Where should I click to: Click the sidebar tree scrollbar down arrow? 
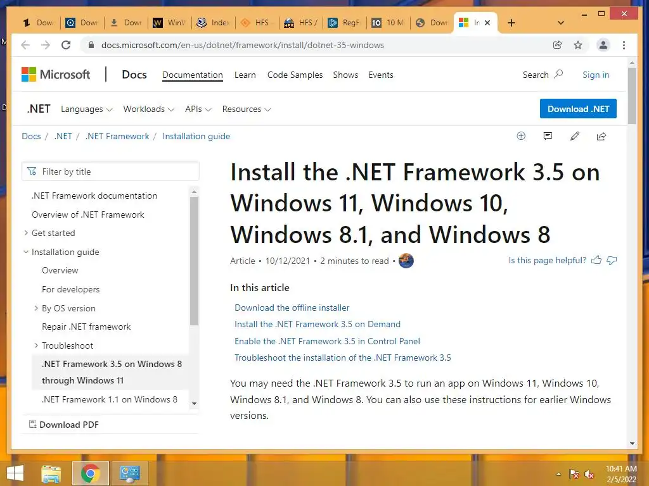click(x=194, y=404)
